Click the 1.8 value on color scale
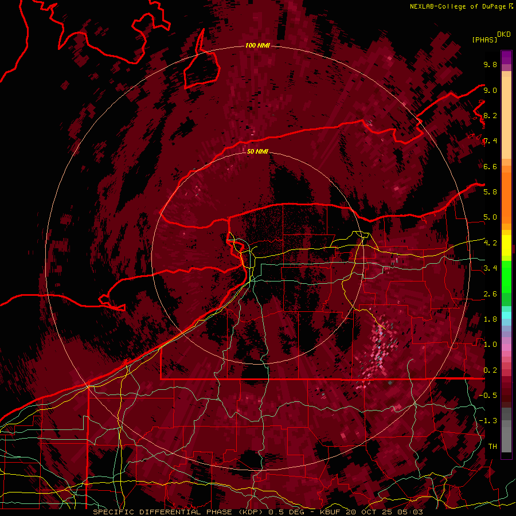 click(490, 319)
